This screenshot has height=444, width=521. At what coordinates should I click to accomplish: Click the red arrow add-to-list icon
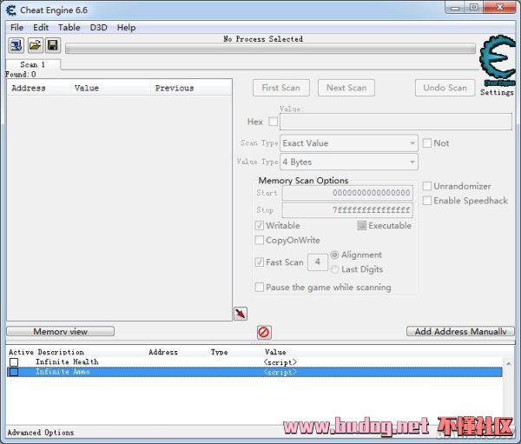(241, 314)
